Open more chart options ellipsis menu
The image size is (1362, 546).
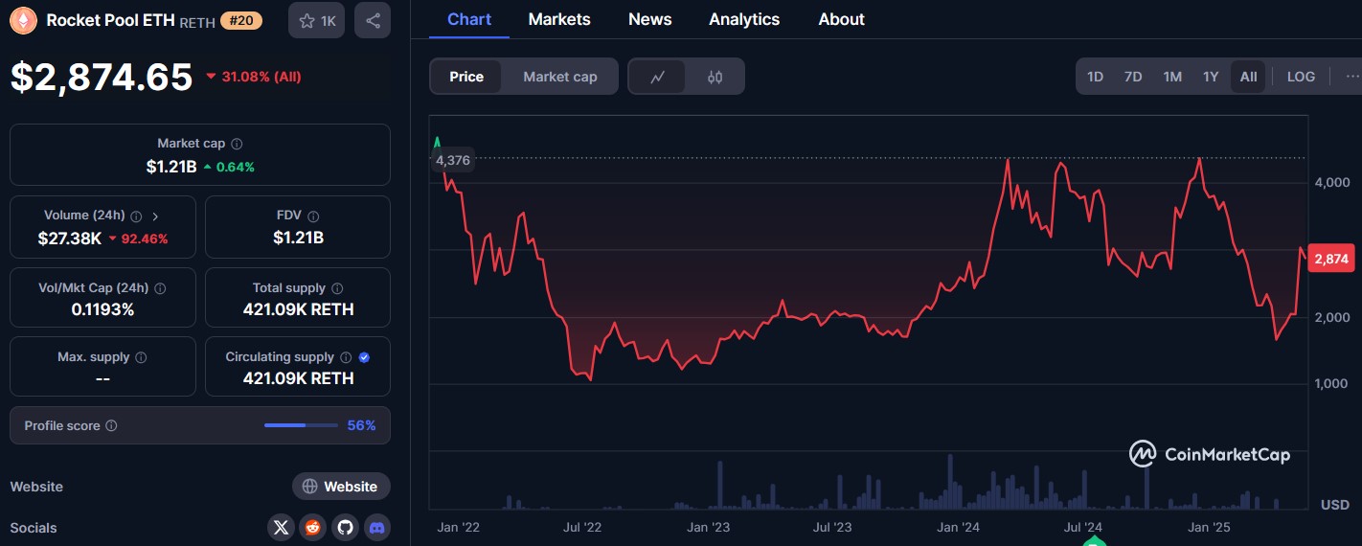[x=1351, y=77]
